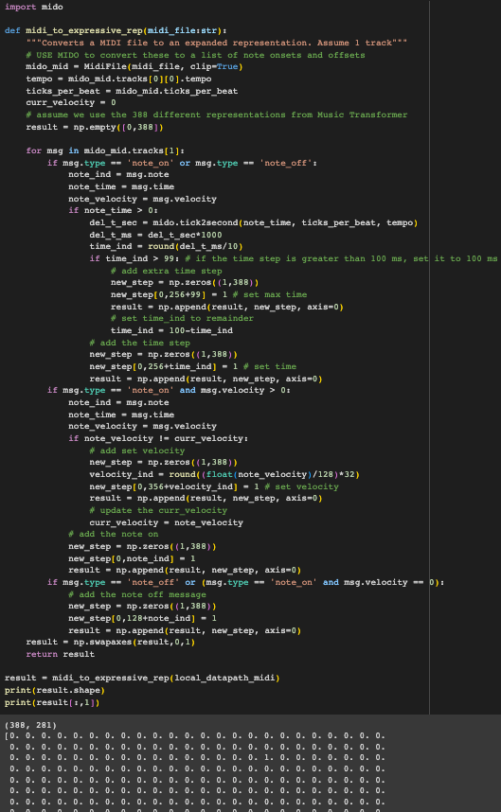This screenshot has height=812, width=501.
Task: Click the '# add set velocity' comment
Action: pyautogui.click(x=136, y=450)
